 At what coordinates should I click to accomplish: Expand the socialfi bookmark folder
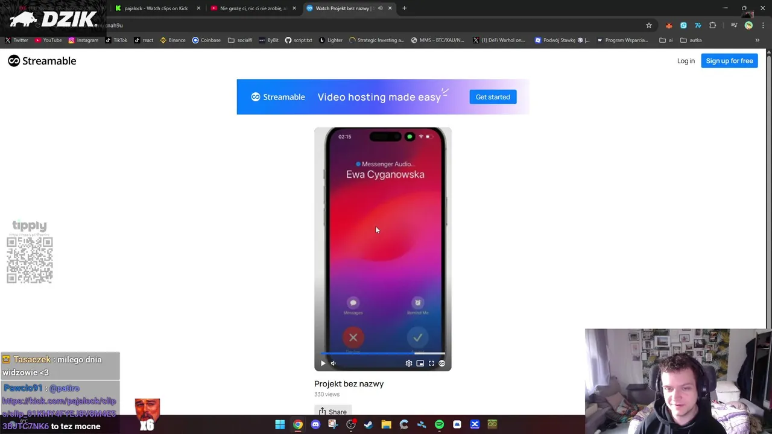[x=240, y=40]
